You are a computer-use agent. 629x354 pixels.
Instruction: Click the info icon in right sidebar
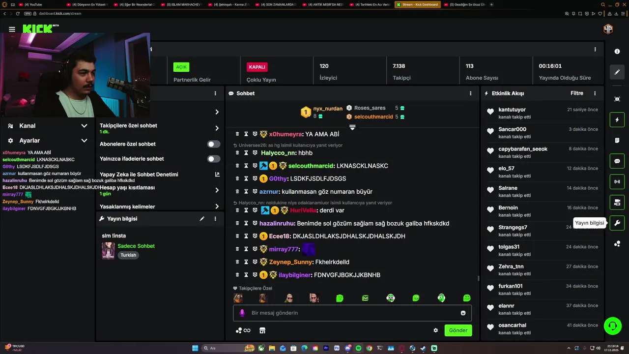coord(617,51)
